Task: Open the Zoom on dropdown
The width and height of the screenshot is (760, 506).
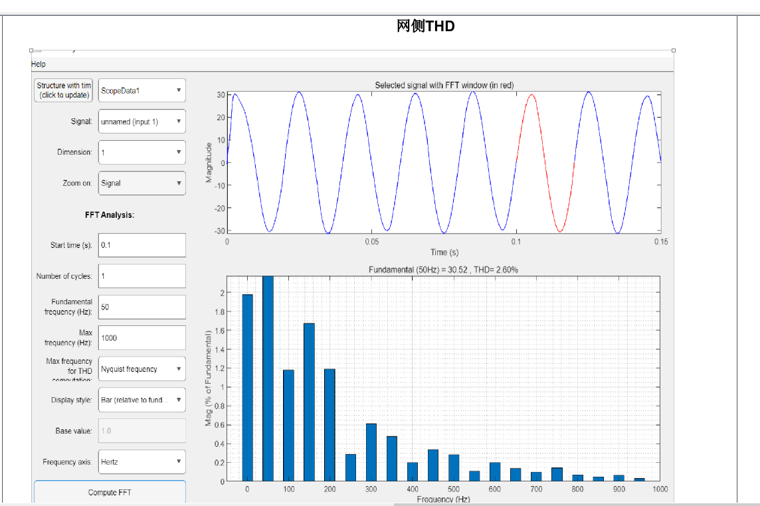Action: 142,183
